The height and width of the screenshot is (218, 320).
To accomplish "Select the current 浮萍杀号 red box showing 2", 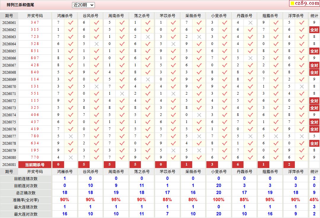I will click(289, 164).
